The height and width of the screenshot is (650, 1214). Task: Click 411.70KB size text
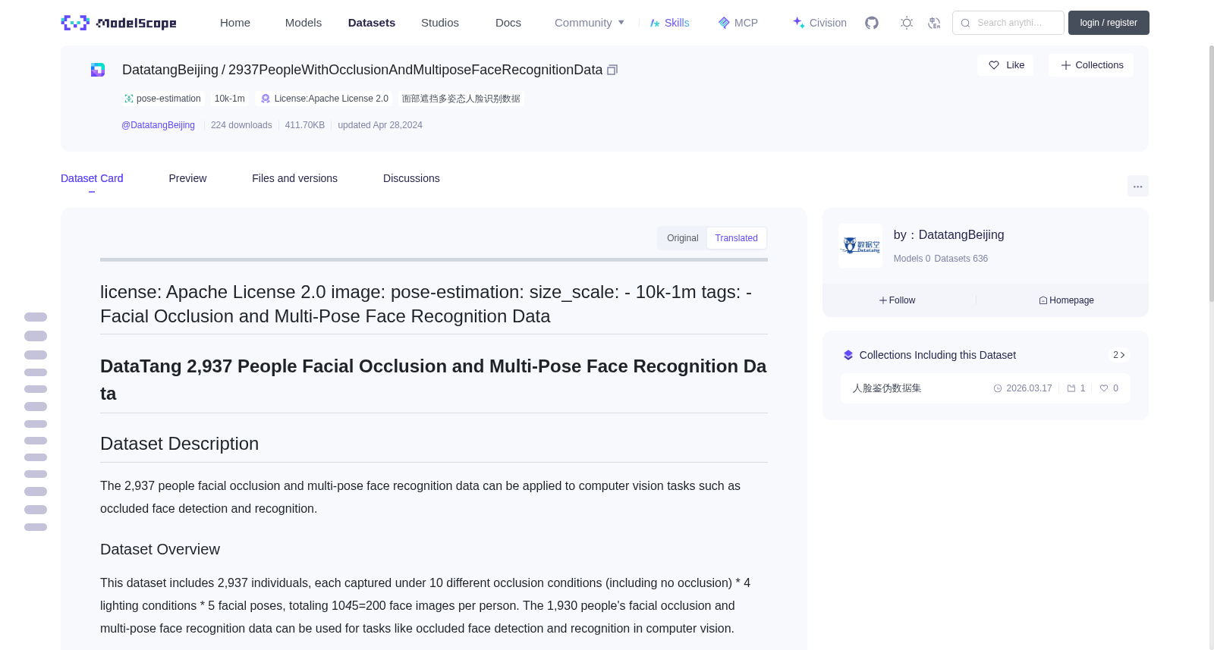click(305, 125)
